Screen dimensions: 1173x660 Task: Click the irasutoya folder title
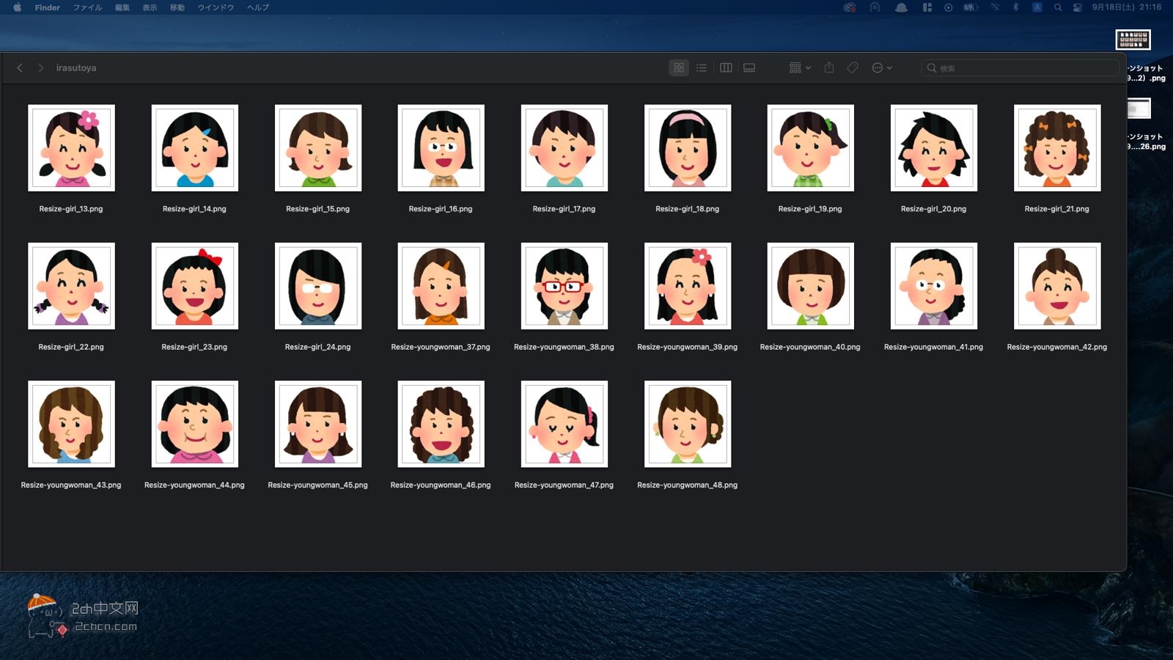[x=76, y=67]
